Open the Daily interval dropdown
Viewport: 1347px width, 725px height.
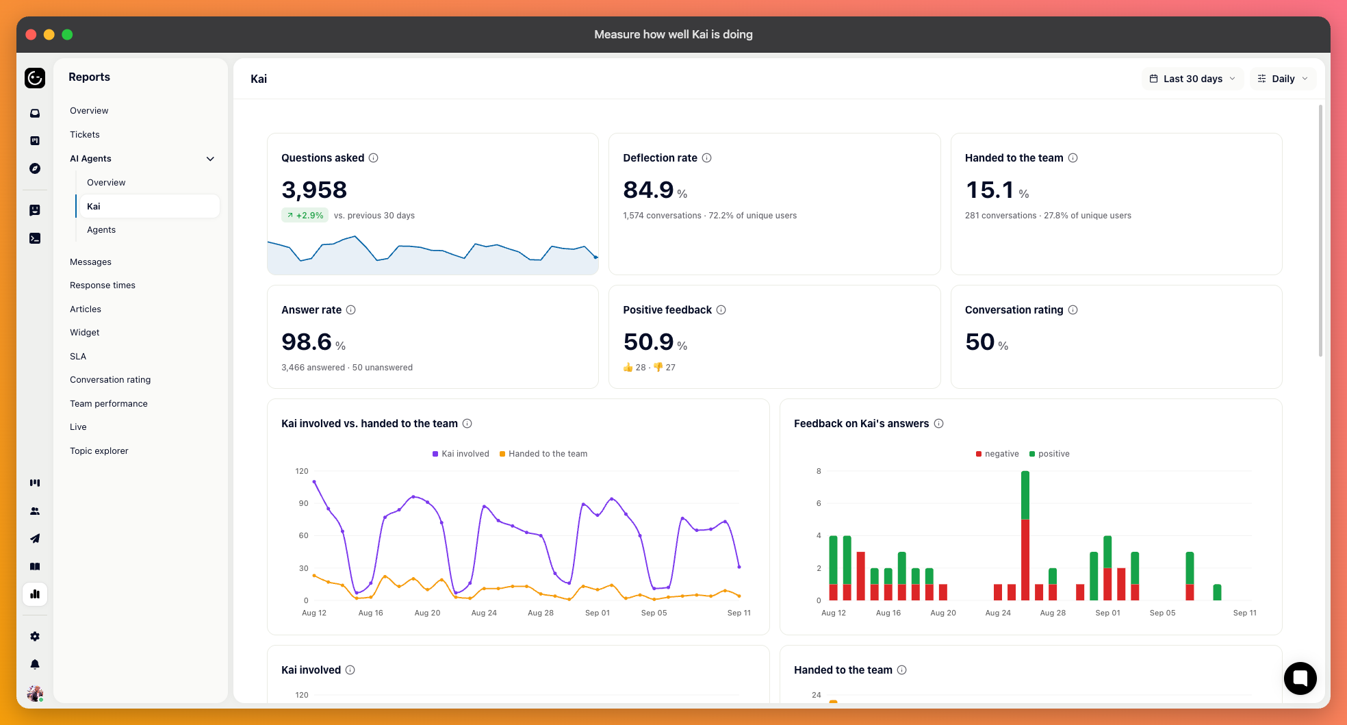click(1283, 79)
